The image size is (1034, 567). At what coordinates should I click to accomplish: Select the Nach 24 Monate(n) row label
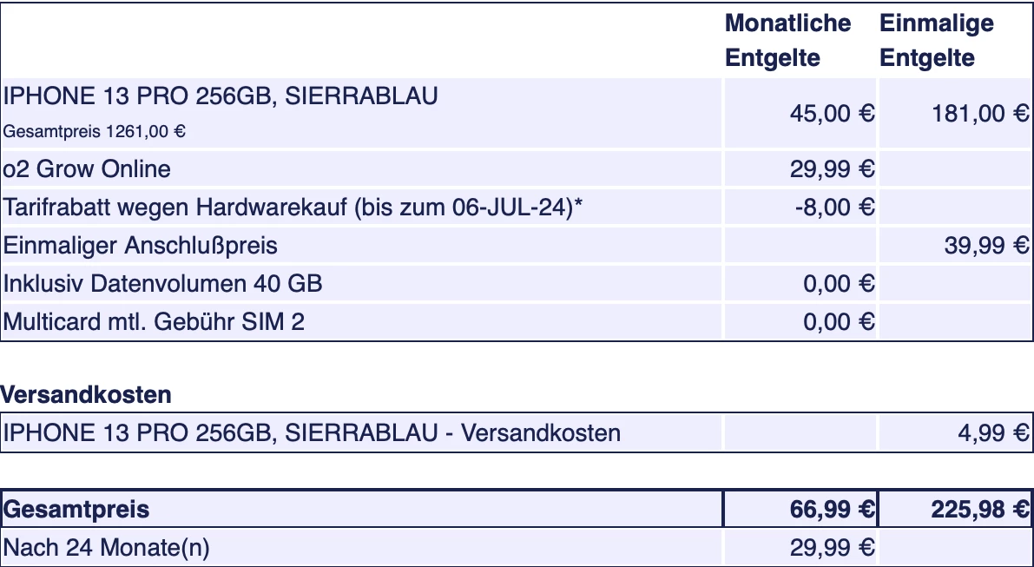[x=106, y=548]
